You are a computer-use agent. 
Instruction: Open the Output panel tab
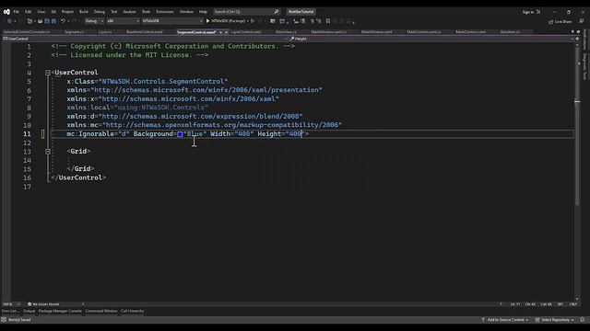(29, 311)
